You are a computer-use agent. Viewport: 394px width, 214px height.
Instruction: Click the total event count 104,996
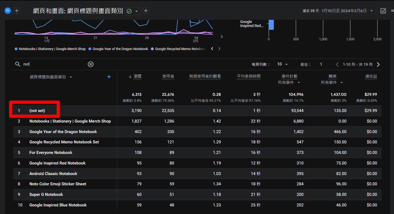[x=296, y=94]
